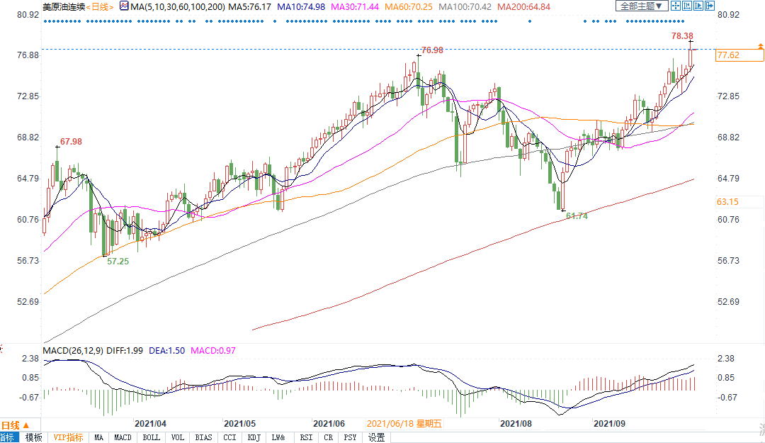Screen dimensions: 765x443
Task: Click the interval statistics icon with vertical bars
Action: point(688,6)
